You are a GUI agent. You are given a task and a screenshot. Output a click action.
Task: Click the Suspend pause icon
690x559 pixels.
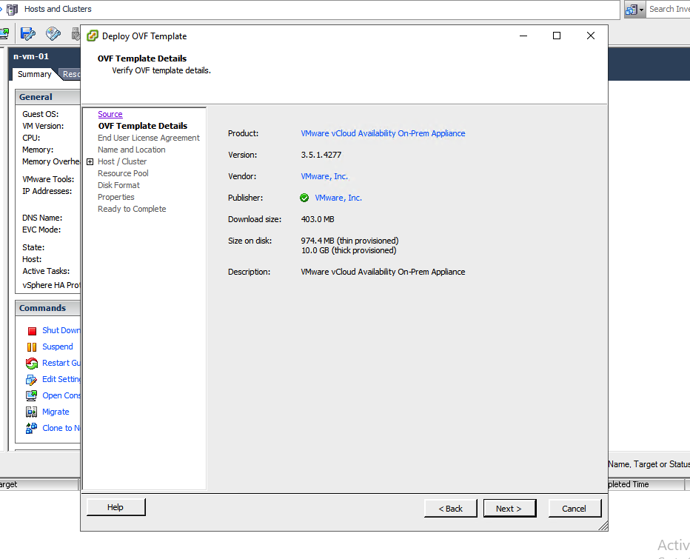click(32, 347)
